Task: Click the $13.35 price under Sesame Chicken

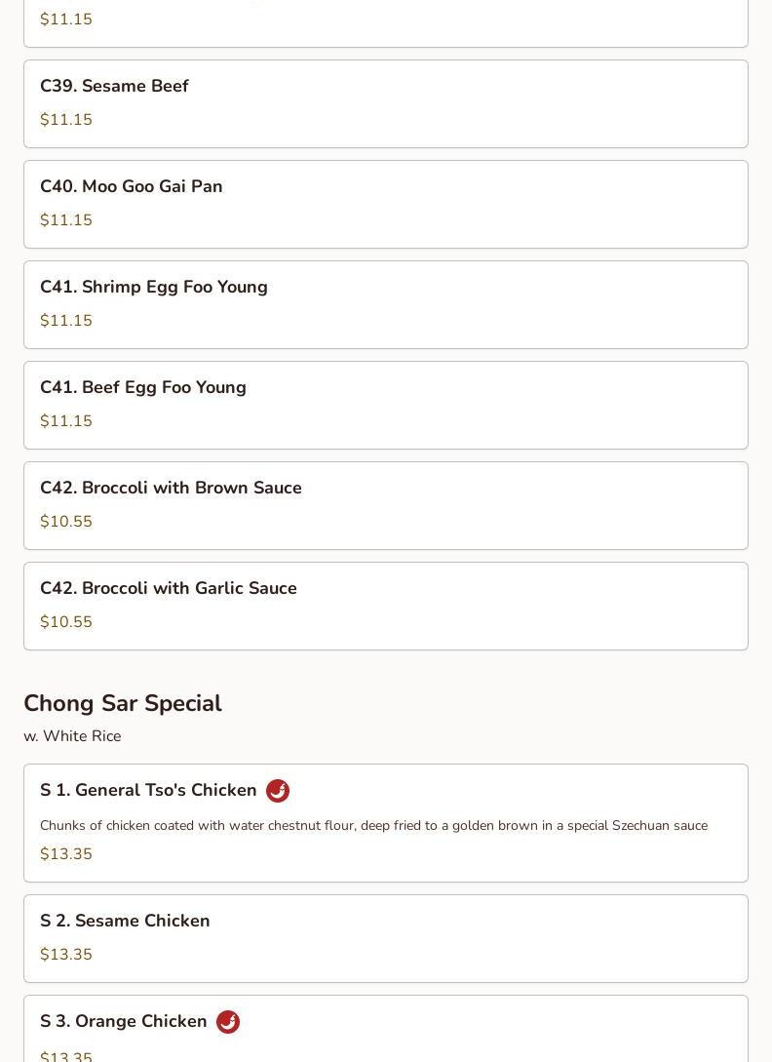Action: [x=66, y=955]
